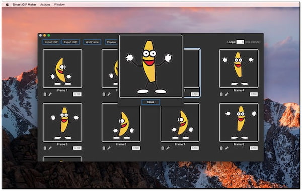The image size is (302, 191).
Task: Delete Frame 7 with trash icon
Action: [163, 148]
